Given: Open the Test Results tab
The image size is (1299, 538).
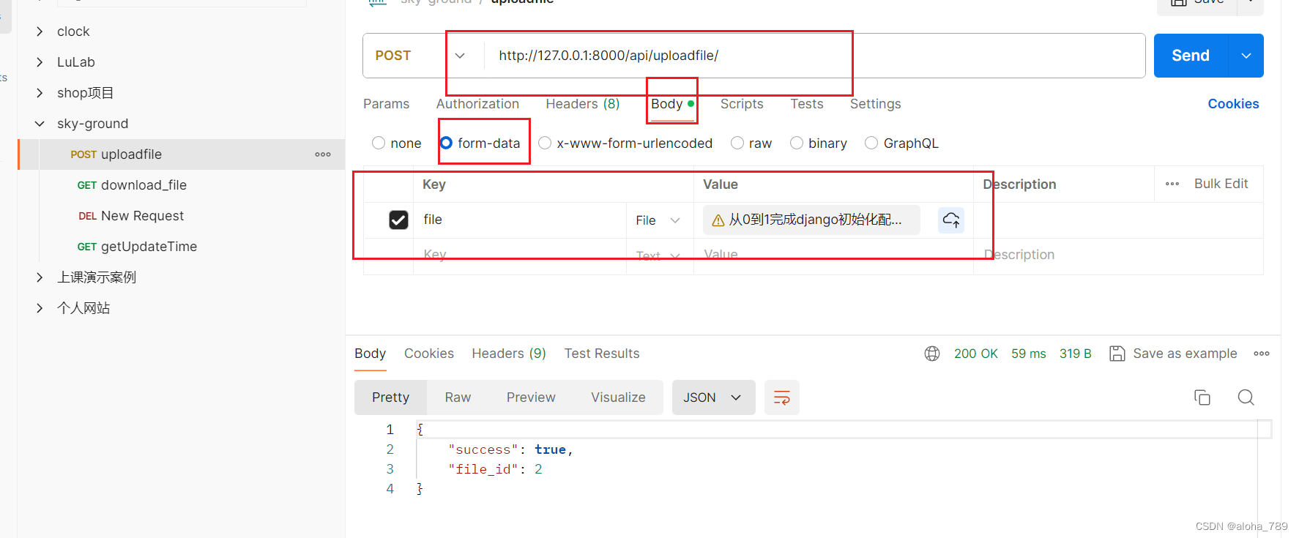Looking at the screenshot, I should 602,354.
